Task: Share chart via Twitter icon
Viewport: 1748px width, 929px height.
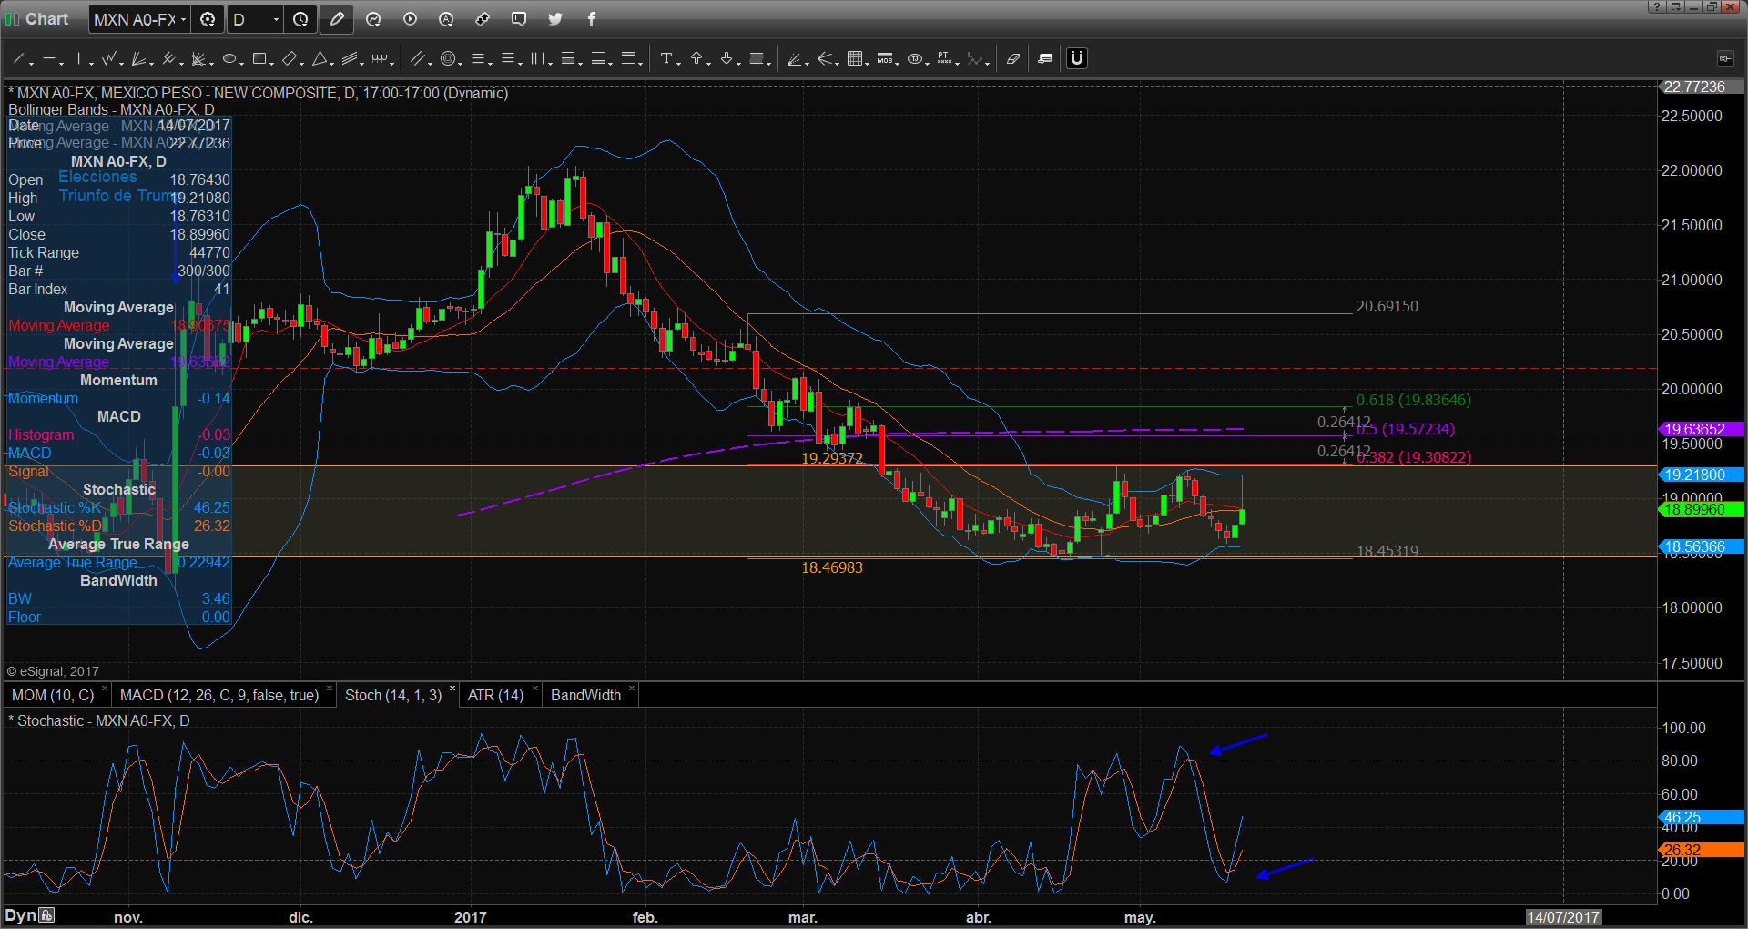Action: coord(555,19)
